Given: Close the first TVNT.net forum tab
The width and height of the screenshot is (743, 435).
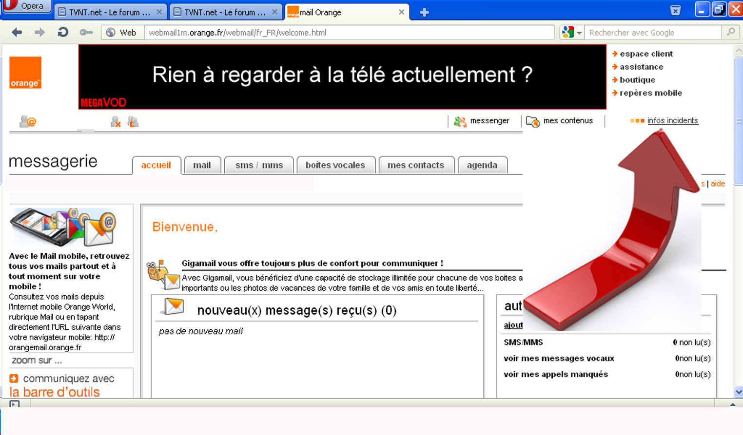Looking at the screenshot, I should [159, 12].
